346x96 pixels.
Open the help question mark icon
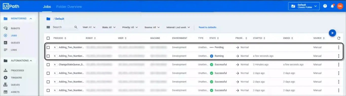[x=325, y=6]
